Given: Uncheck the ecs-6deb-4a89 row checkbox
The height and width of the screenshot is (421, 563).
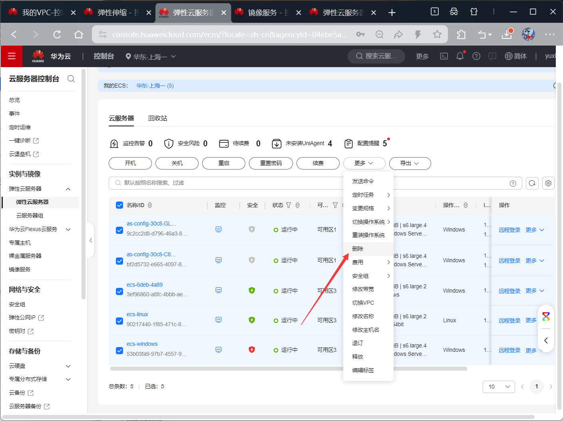Looking at the screenshot, I should point(119,291).
